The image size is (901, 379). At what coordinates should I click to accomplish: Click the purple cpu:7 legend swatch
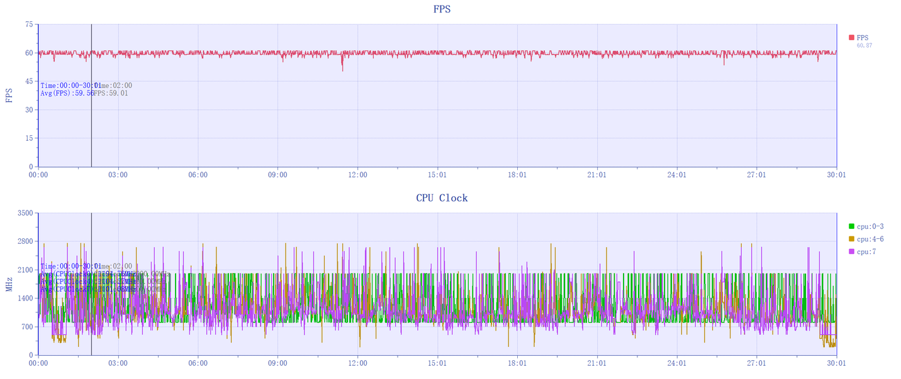click(851, 251)
